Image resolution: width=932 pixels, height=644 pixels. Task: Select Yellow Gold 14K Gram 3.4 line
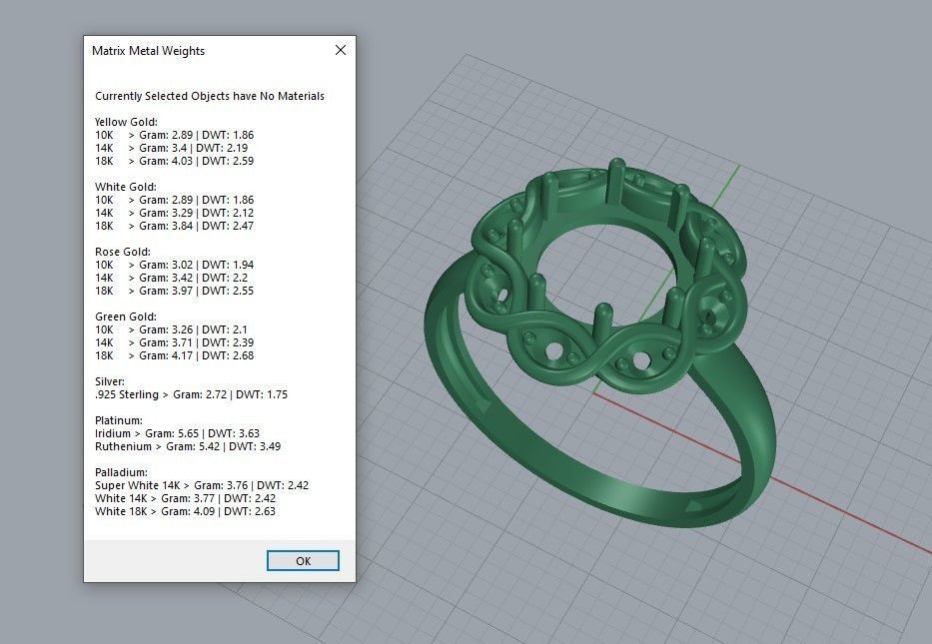click(171, 148)
